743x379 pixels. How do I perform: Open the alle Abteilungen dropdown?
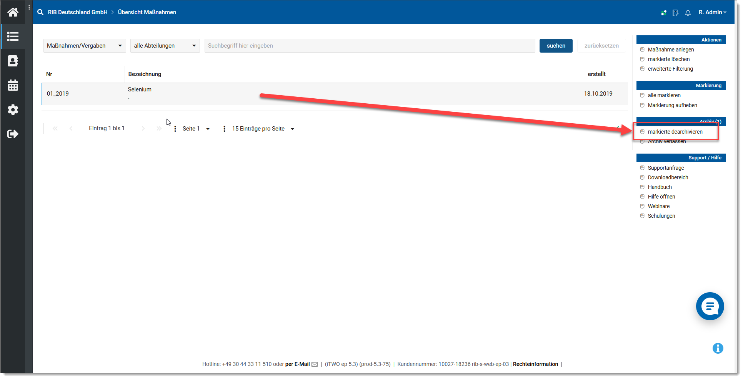pyautogui.click(x=165, y=46)
